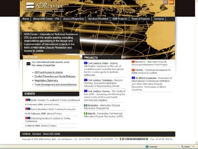Click the phone number +39 06 693.800.04
Screen dimensions: 198x149
coord(135,139)
